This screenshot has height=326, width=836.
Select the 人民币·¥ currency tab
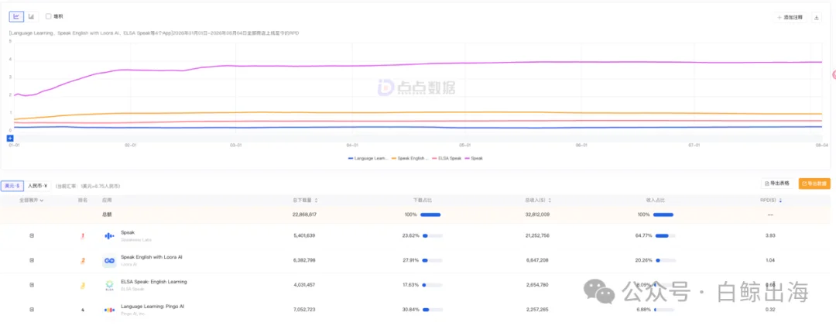point(38,186)
